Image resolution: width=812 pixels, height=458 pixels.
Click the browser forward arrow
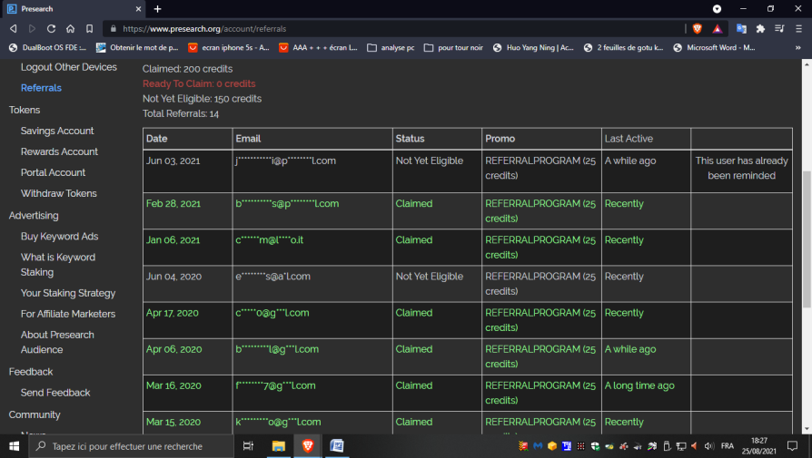[x=32, y=29]
